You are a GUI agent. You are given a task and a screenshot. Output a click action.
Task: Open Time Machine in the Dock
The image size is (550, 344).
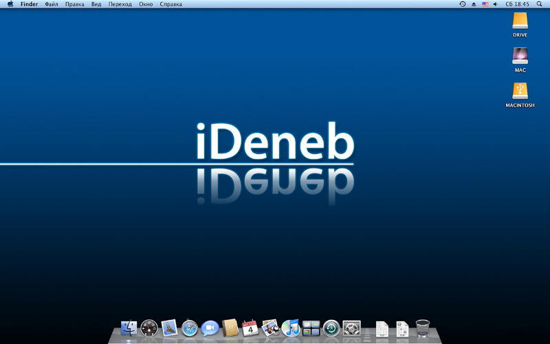point(331,329)
